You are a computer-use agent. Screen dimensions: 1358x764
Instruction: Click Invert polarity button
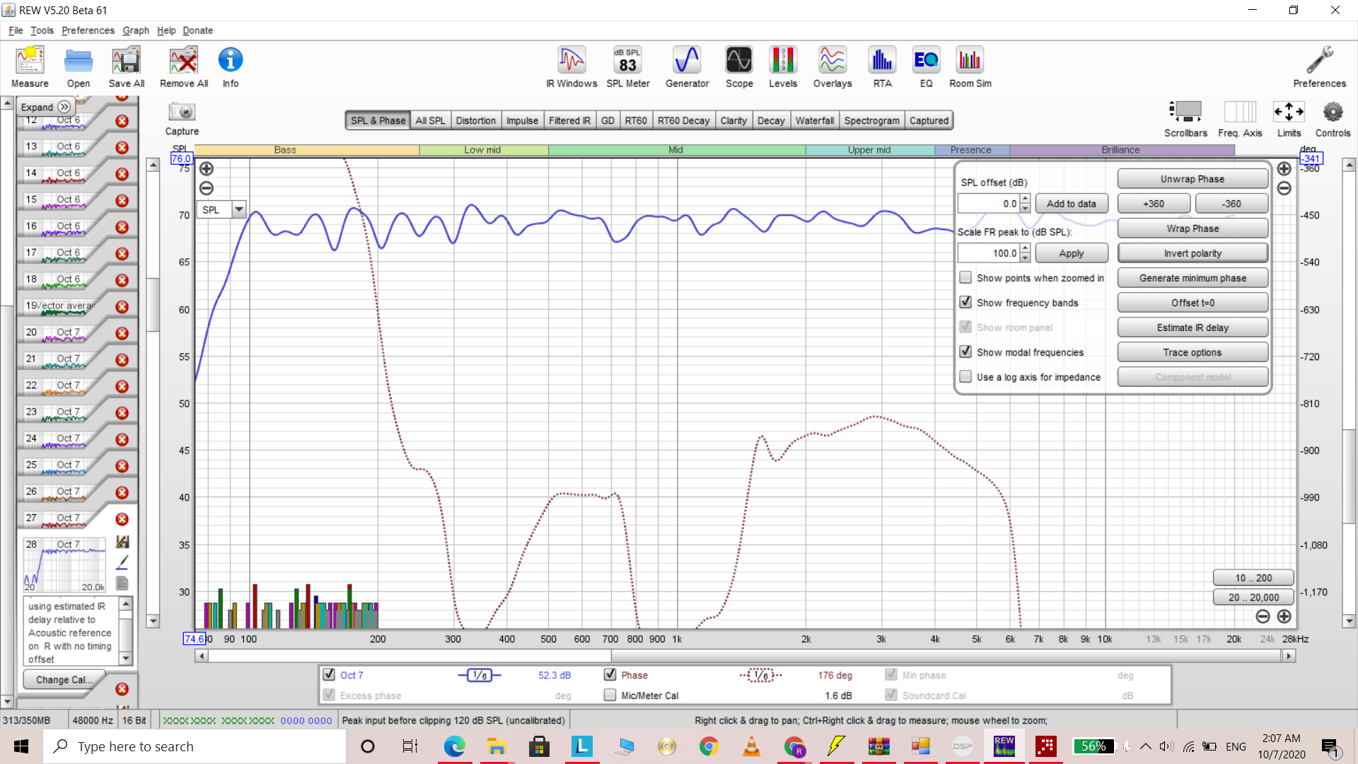(1192, 253)
